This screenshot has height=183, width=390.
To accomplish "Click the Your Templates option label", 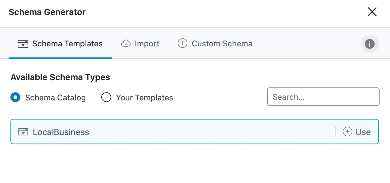I will click(144, 98).
